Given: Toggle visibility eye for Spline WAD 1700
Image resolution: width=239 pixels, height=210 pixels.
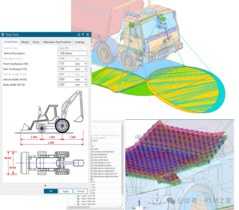Looking at the screenshot, I should [78, 196].
